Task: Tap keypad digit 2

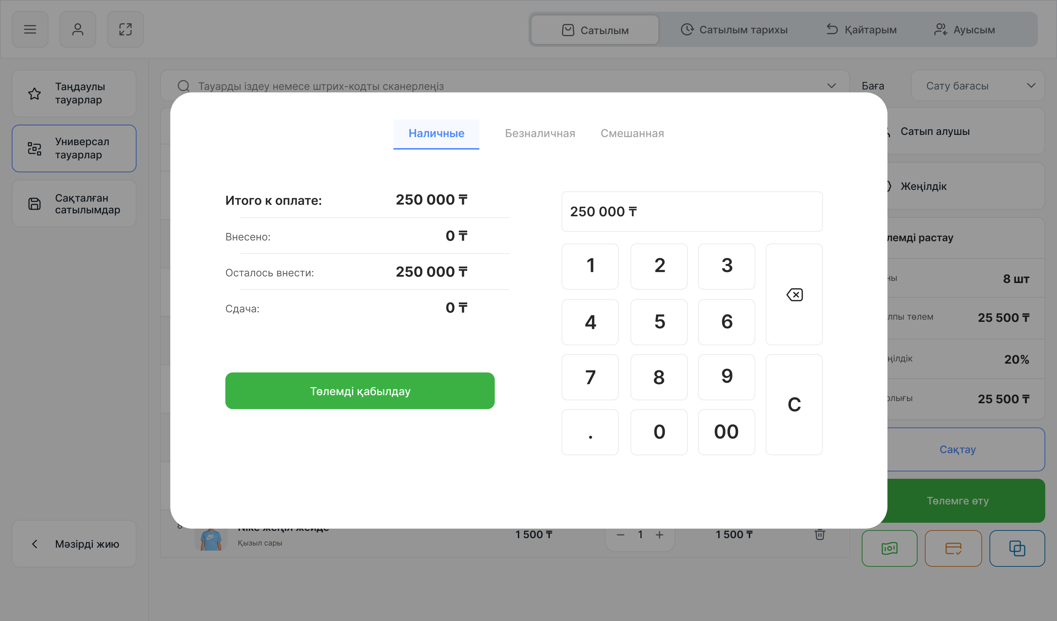Action: pyautogui.click(x=659, y=267)
